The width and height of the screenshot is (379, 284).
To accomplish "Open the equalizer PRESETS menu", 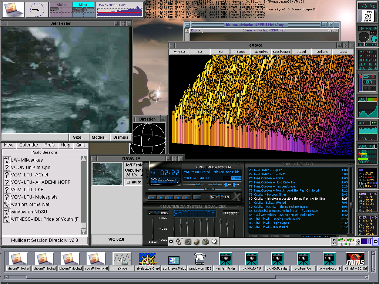I will point(231,213).
